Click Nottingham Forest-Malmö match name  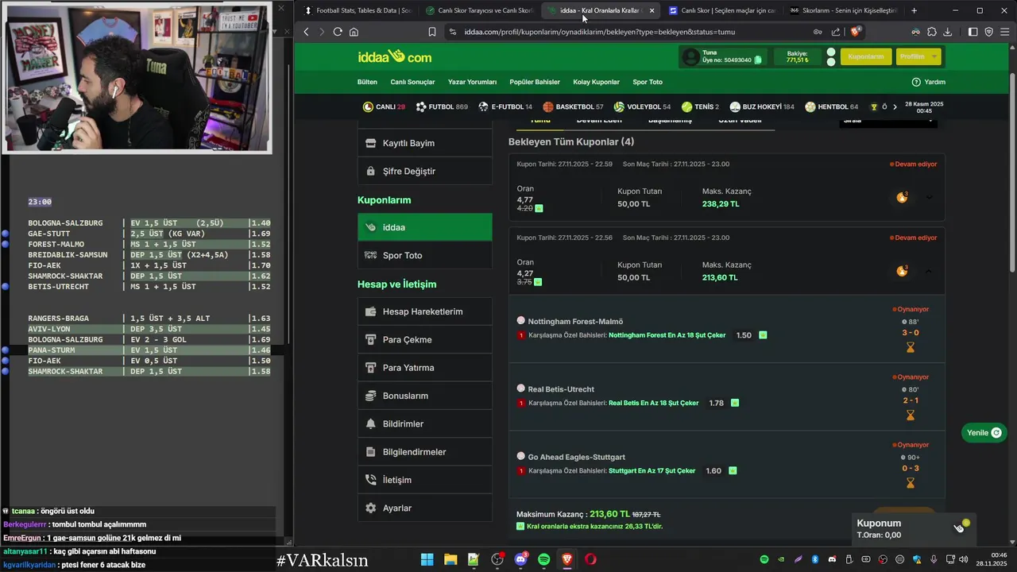tap(575, 322)
